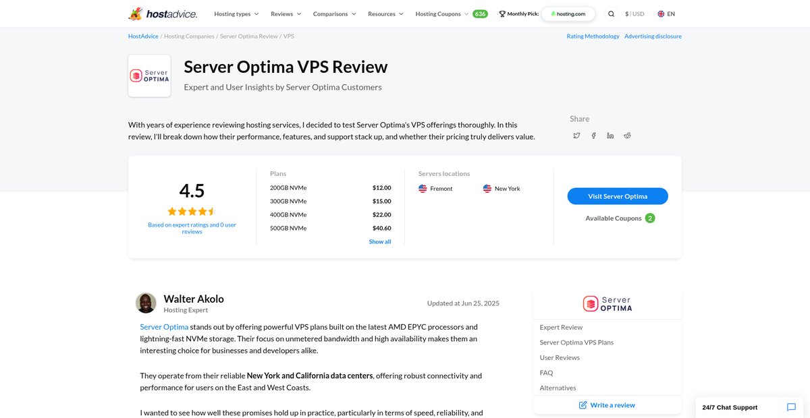Screen dimensions: 810x418
Task: Click the Server Optima link in review text
Action: (164, 327)
